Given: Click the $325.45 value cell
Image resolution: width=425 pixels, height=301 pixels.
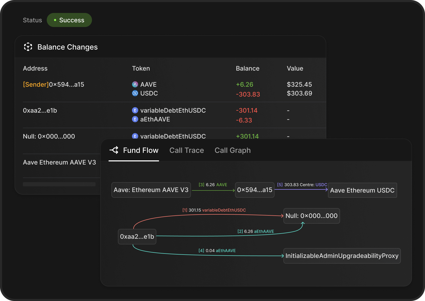Looking at the screenshot, I should (299, 85).
